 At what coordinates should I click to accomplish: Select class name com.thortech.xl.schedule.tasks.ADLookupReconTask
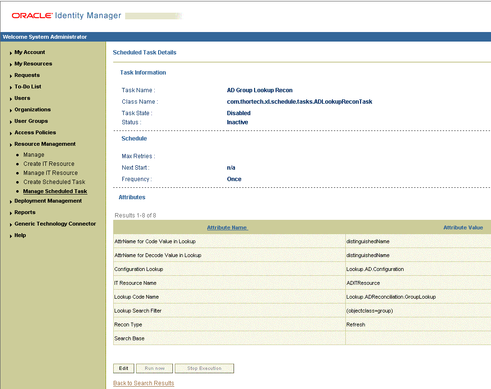299,102
